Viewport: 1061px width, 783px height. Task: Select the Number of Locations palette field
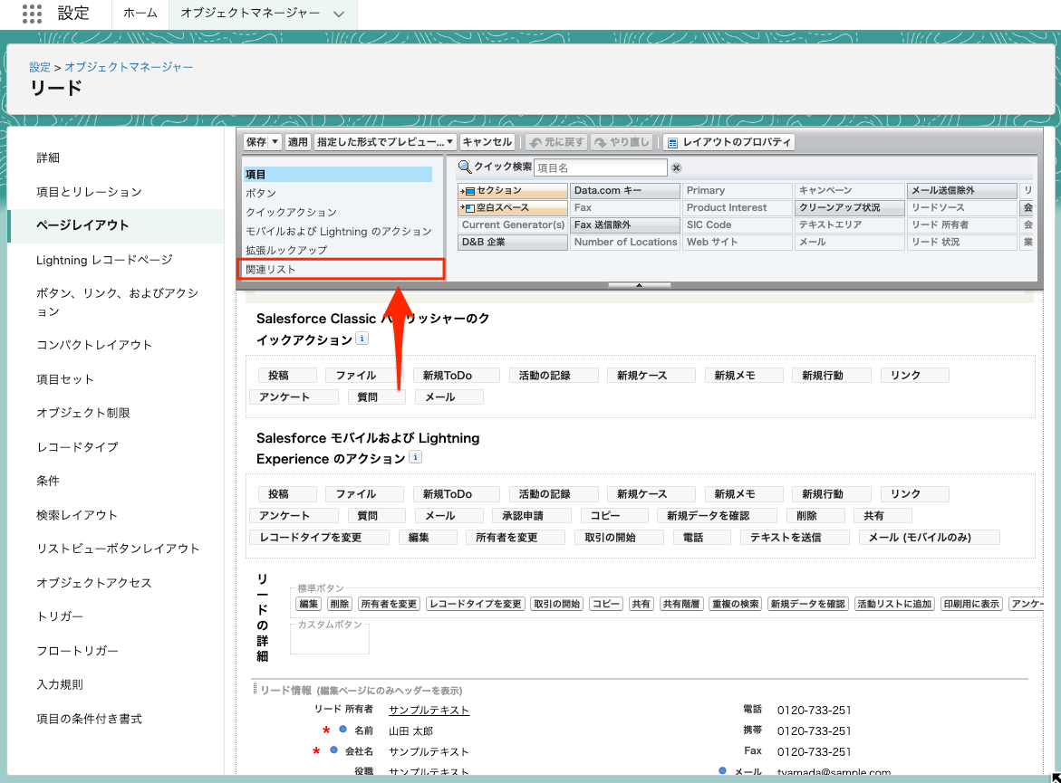tap(624, 242)
